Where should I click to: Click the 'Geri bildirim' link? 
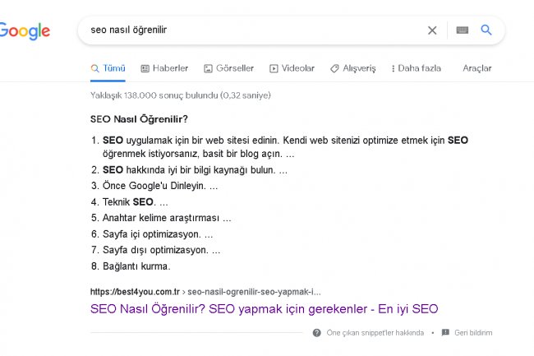coord(473,333)
